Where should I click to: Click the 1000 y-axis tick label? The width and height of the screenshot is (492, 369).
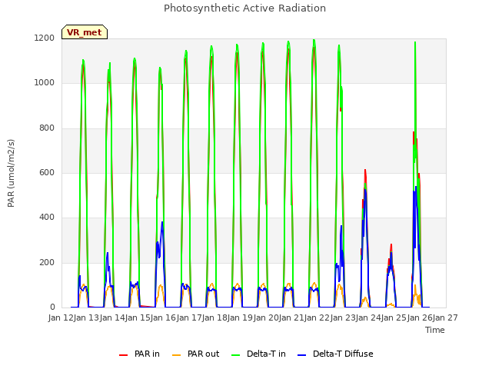tap(45, 83)
